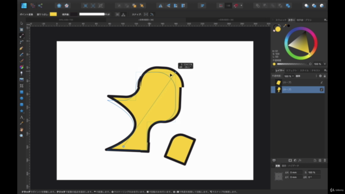Toggle first snap option in context toolbar

pos(146,15)
